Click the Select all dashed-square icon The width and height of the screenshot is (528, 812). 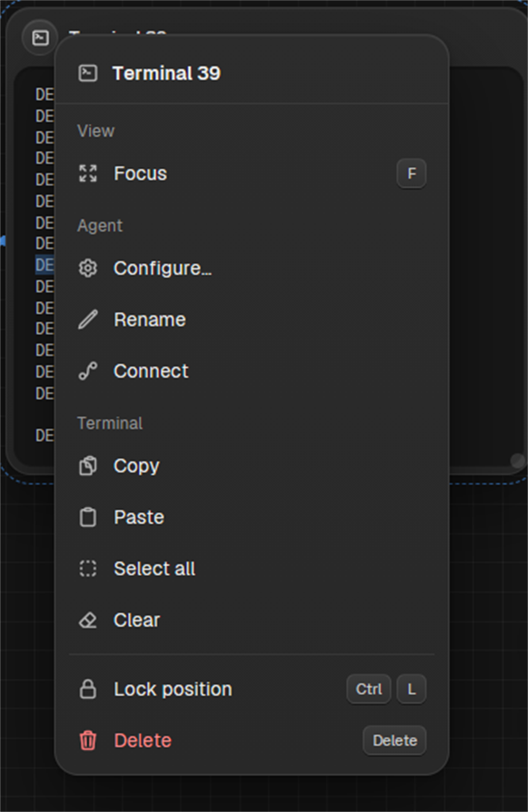[88, 568]
